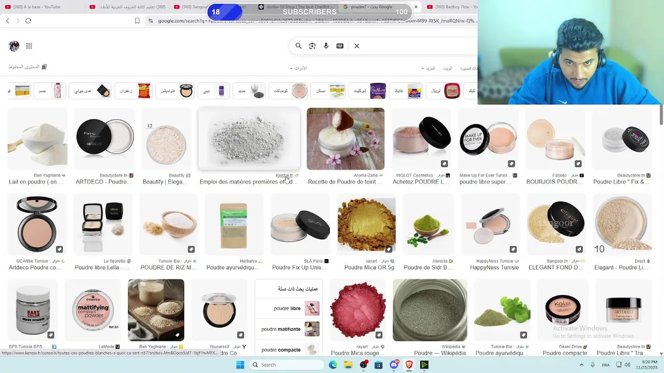Screen dimensions: 664x373
Task: Open saved content (المحتوى المحفوظ) bookmark link
Action: pos(27,67)
